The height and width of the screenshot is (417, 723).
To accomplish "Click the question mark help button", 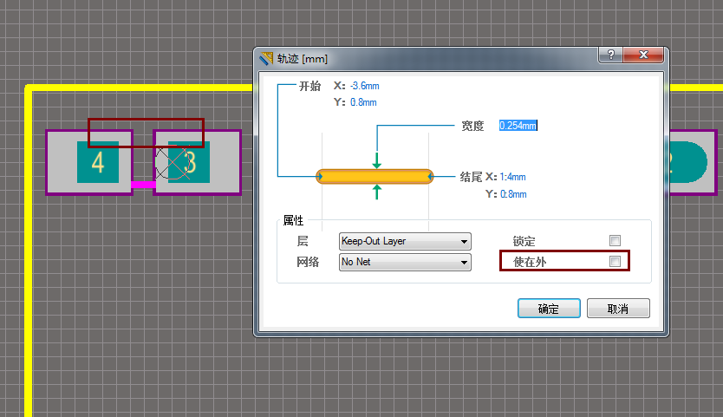I will pyautogui.click(x=611, y=55).
